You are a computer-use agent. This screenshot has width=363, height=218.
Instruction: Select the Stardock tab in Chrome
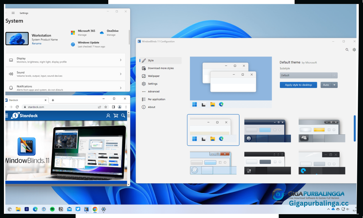(x=27, y=100)
